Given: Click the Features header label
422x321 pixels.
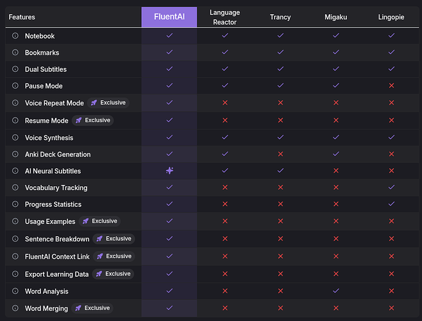Looking at the screenshot, I should (x=22, y=17).
